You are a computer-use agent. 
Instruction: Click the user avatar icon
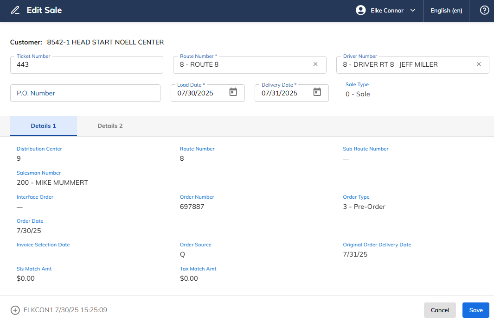tap(361, 10)
